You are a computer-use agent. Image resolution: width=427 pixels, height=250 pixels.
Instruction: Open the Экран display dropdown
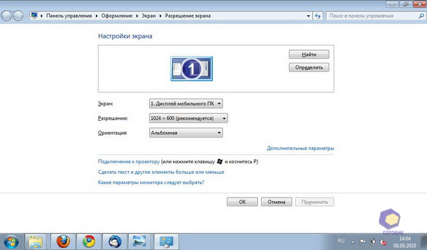coord(186,104)
